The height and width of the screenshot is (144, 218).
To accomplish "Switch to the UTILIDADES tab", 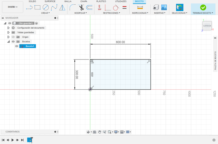I will click(x=121, y=1).
